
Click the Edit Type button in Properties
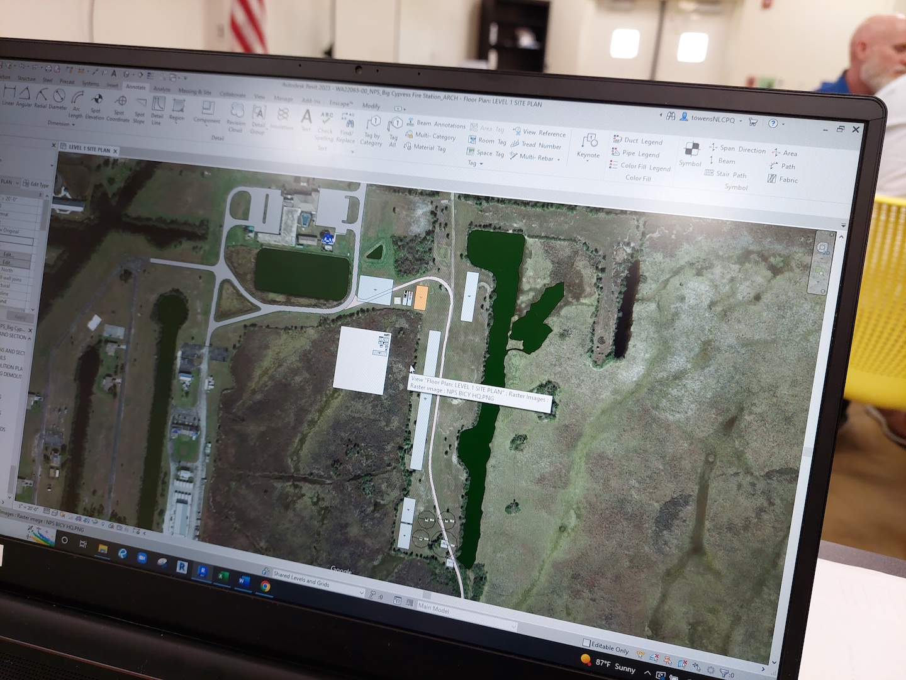click(x=36, y=184)
